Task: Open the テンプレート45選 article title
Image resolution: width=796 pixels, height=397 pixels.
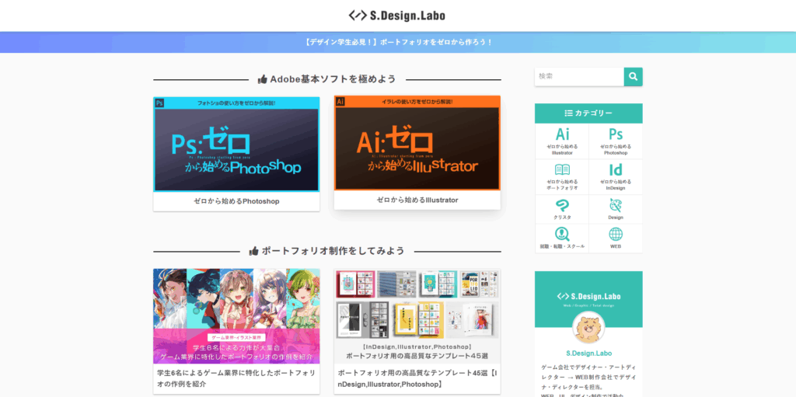Action: 417,378
